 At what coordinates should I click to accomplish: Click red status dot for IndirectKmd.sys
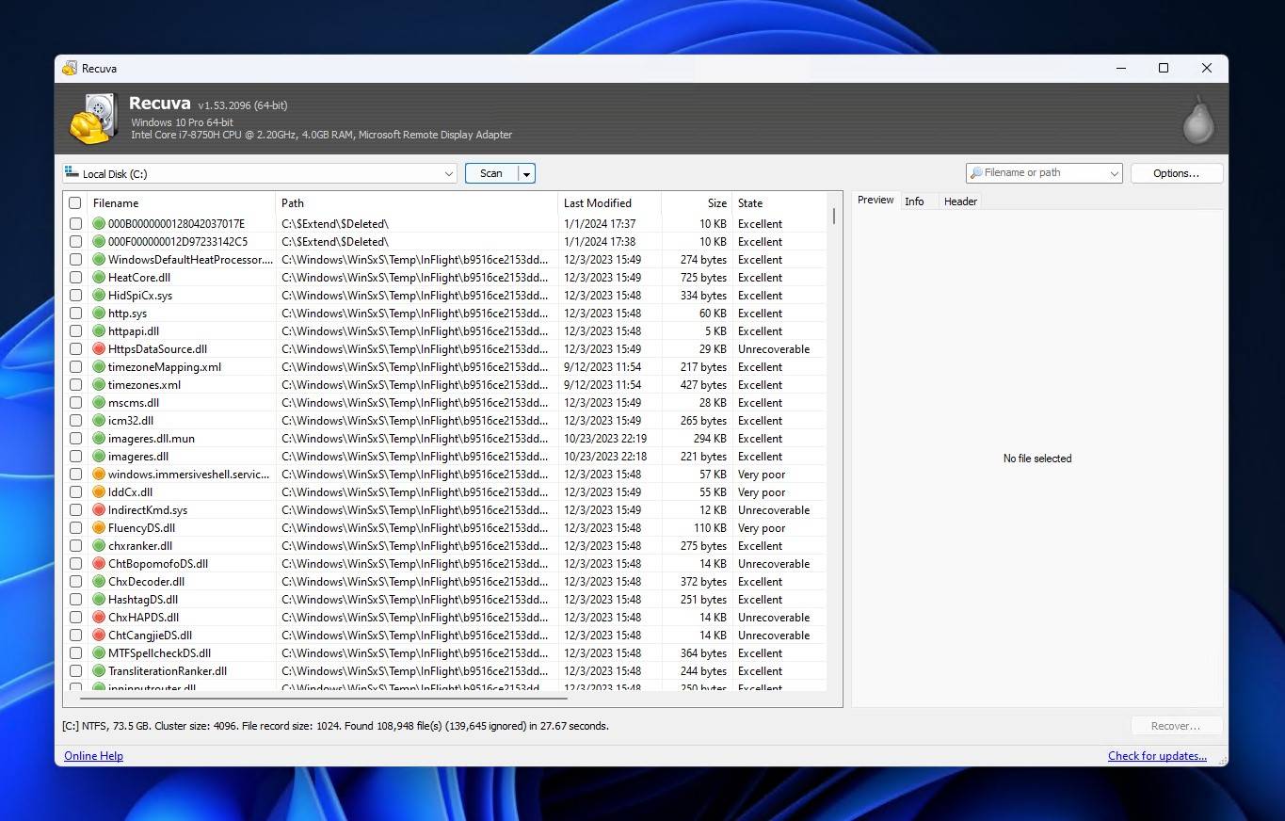pos(99,510)
